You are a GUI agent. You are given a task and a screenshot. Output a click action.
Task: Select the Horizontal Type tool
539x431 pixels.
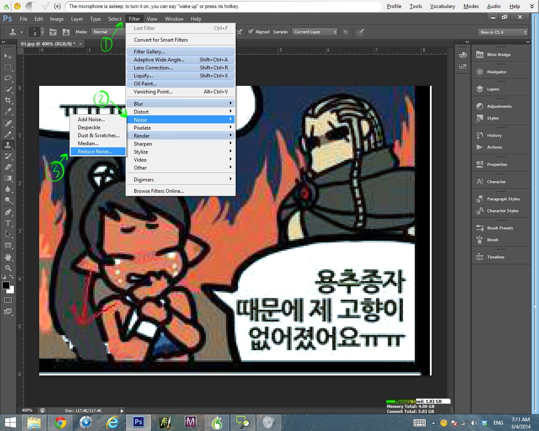coord(8,223)
